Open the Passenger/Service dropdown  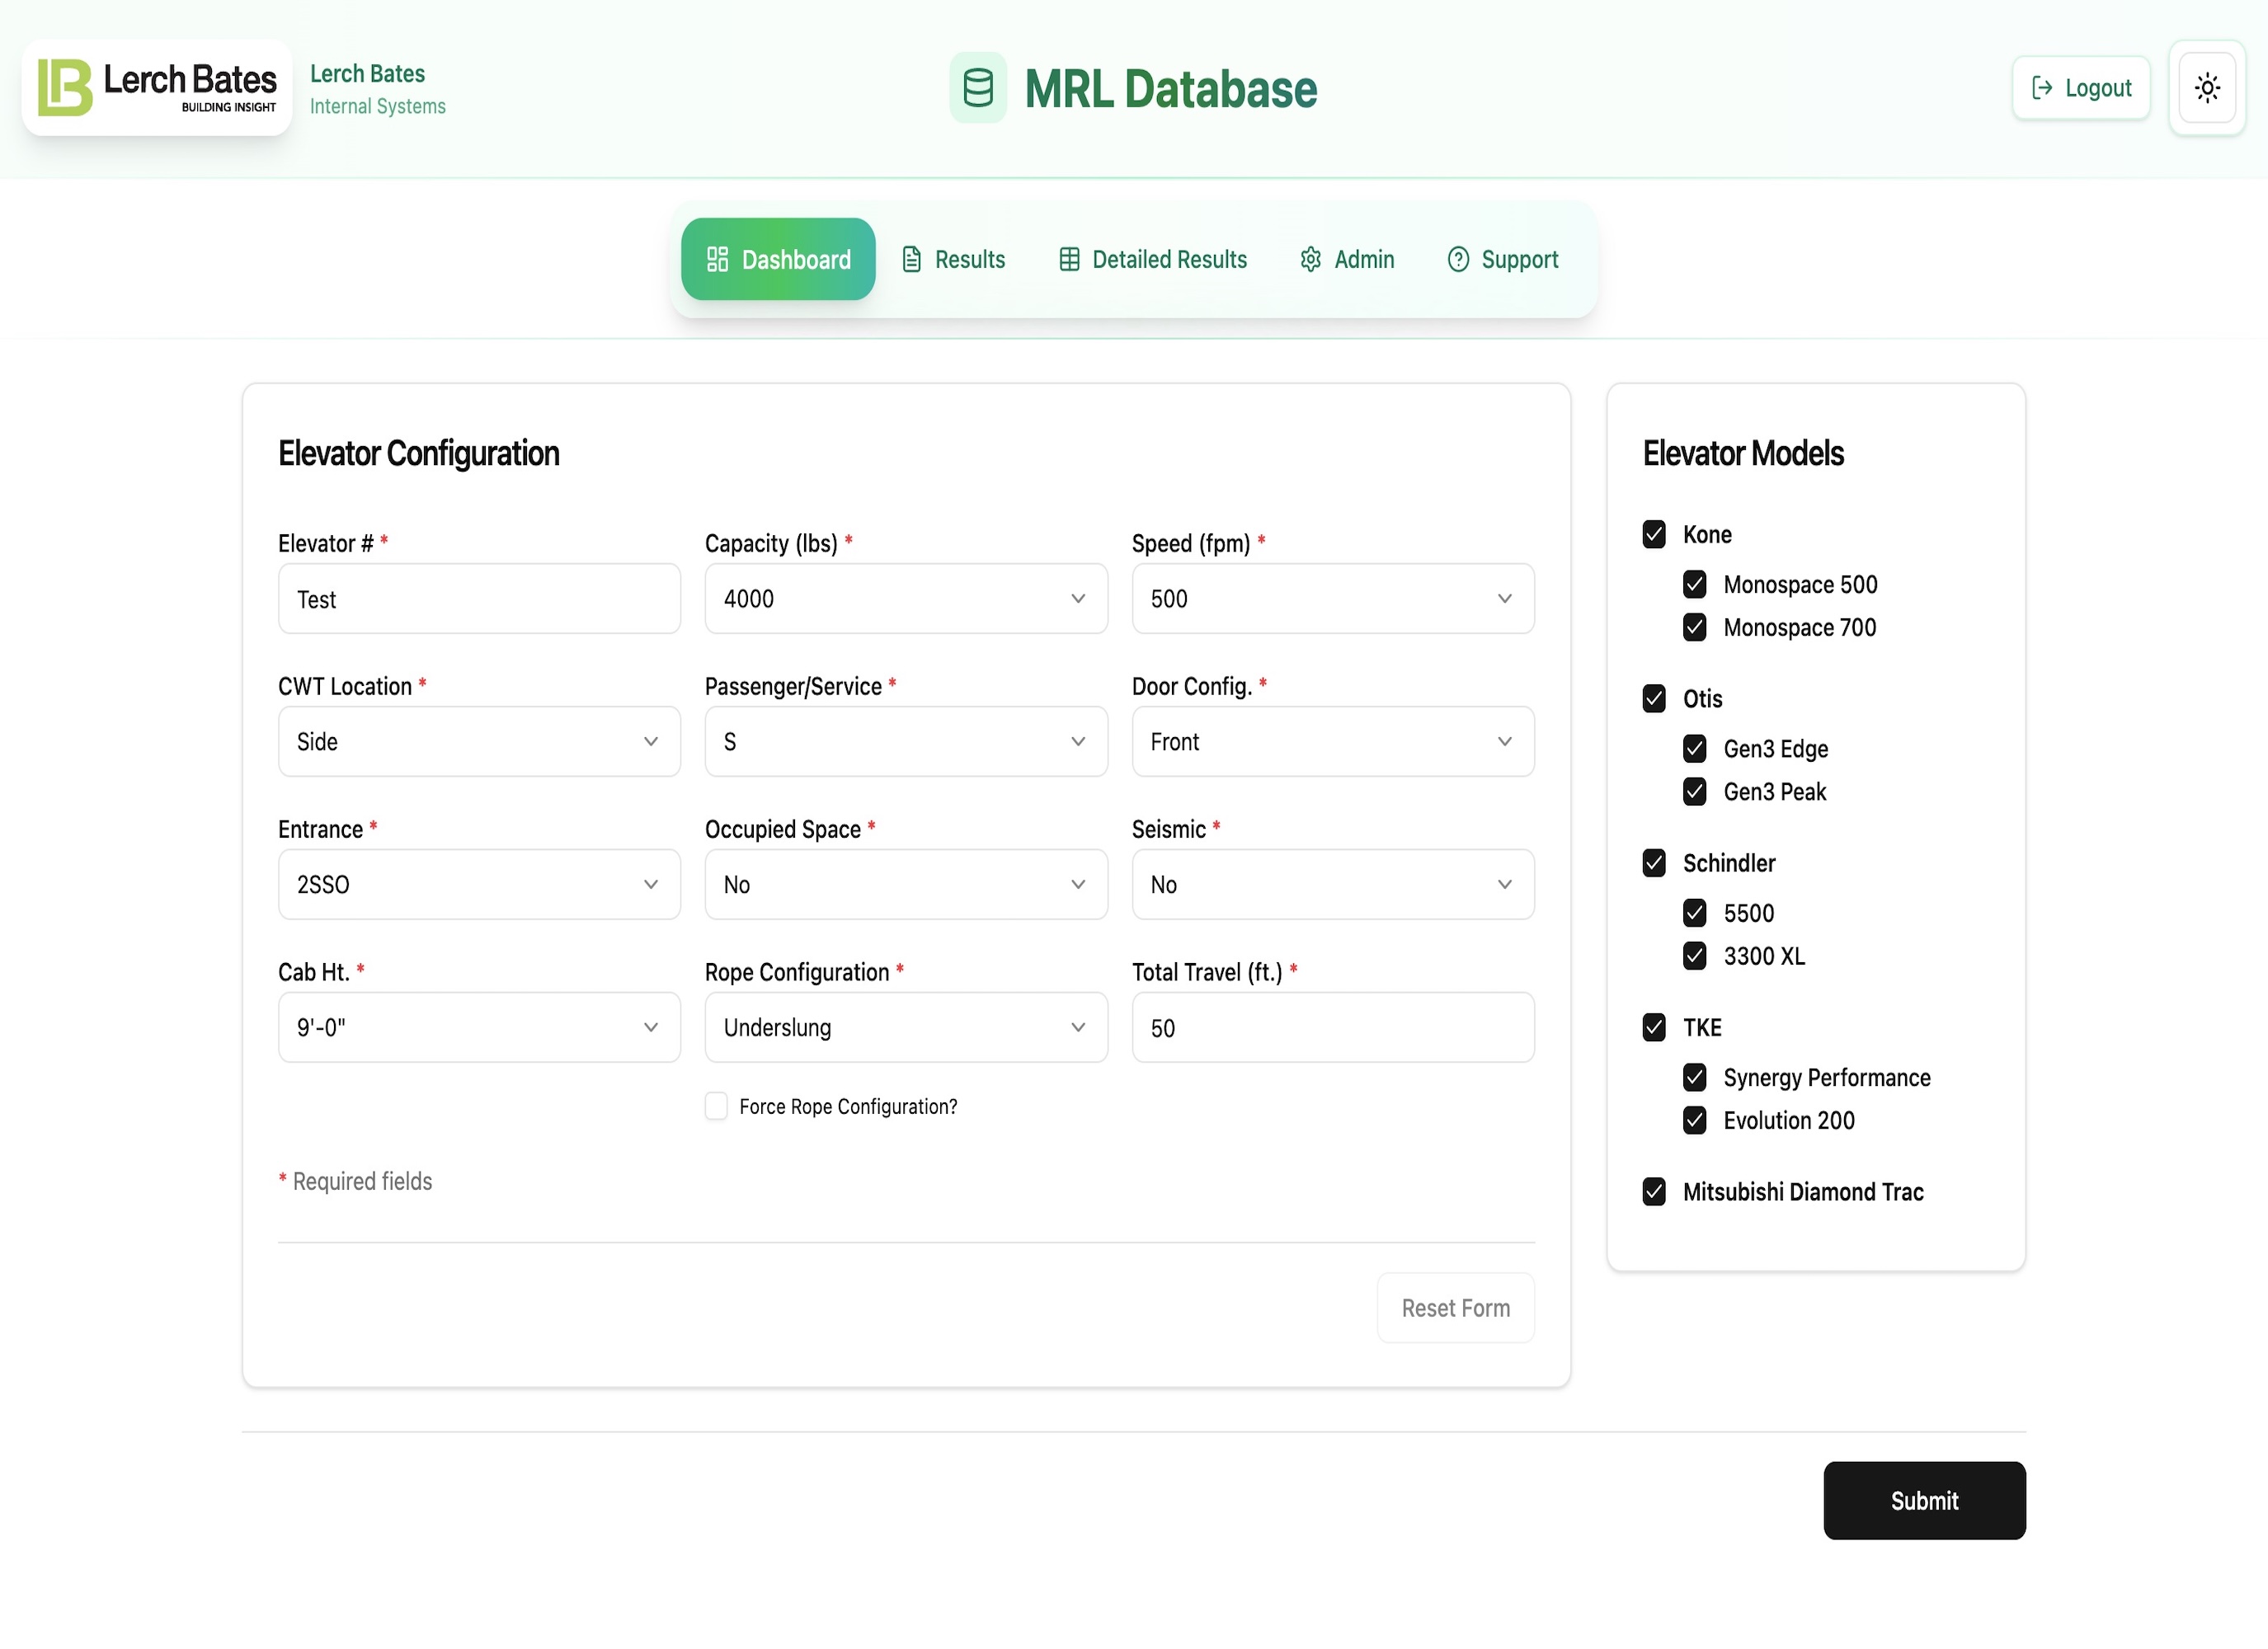click(906, 742)
